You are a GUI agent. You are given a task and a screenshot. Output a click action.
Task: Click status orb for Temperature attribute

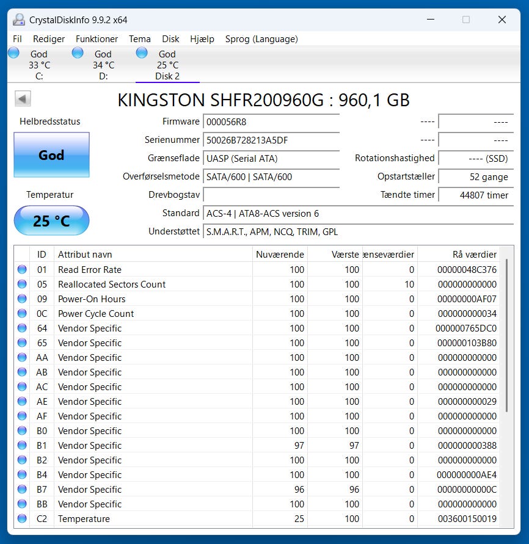coord(22,518)
